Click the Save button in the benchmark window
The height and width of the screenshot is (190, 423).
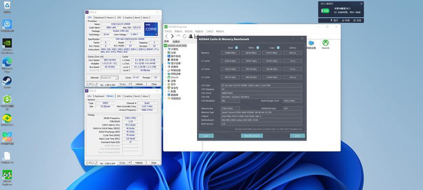pyautogui.click(x=206, y=136)
